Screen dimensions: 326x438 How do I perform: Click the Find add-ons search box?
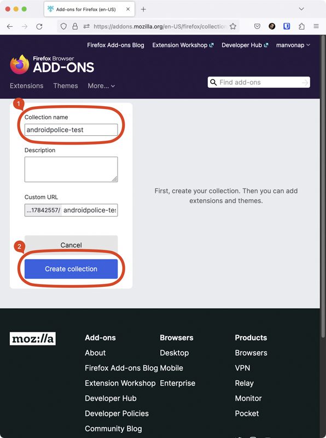259,82
